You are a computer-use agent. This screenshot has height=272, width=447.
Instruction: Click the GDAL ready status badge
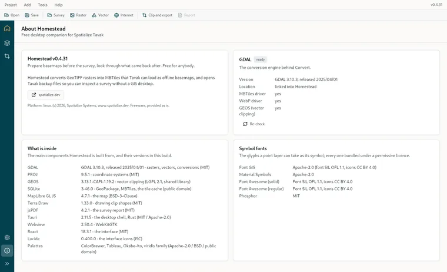(x=261, y=59)
